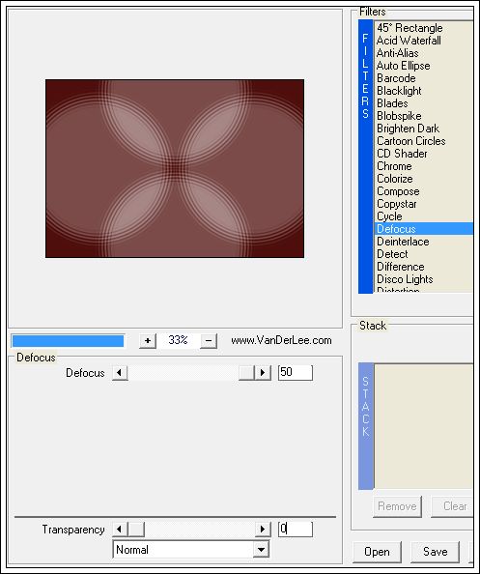Click the Open button

377,552
